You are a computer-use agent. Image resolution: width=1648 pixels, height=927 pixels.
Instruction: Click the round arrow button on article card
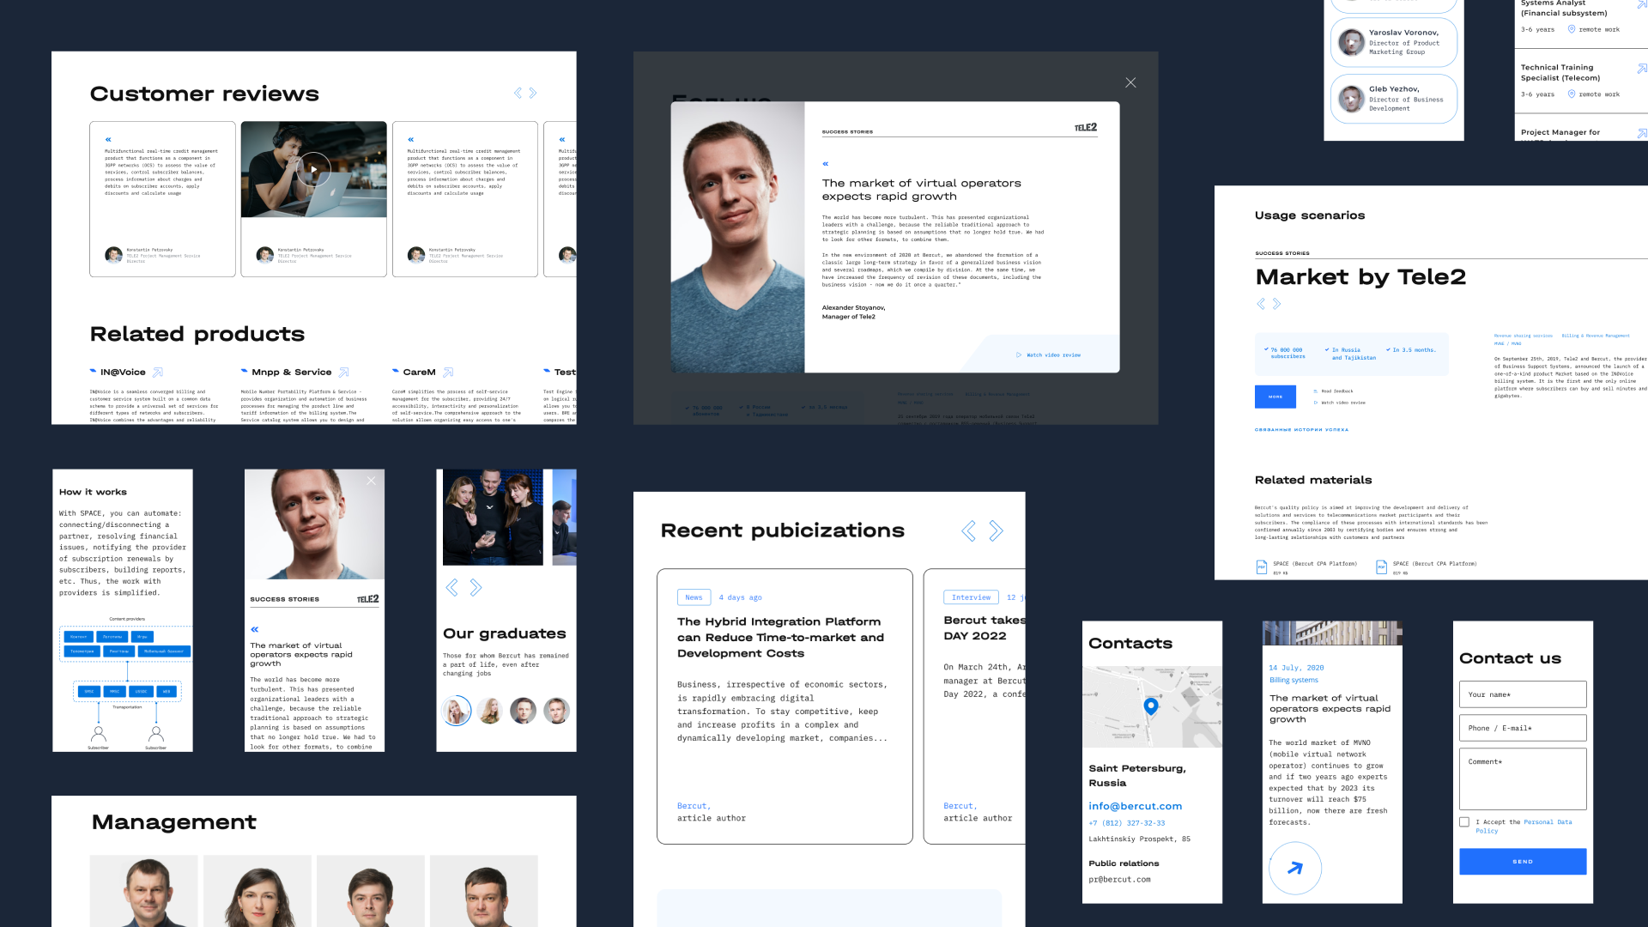click(x=1295, y=868)
